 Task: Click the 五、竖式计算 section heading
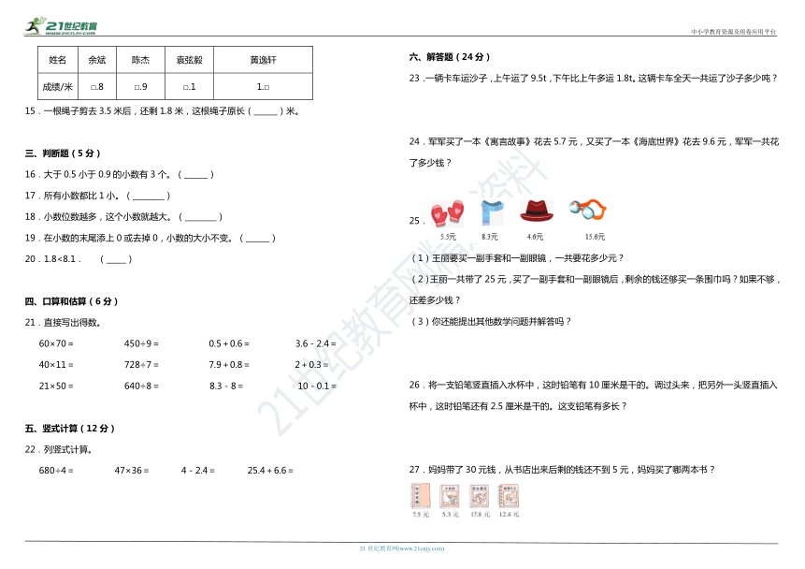pos(70,429)
